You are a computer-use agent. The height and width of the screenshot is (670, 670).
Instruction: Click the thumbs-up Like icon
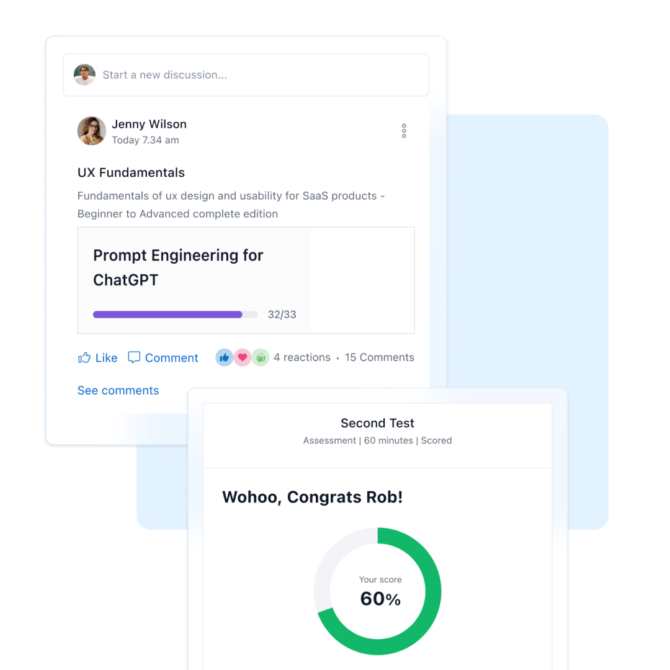pos(84,358)
